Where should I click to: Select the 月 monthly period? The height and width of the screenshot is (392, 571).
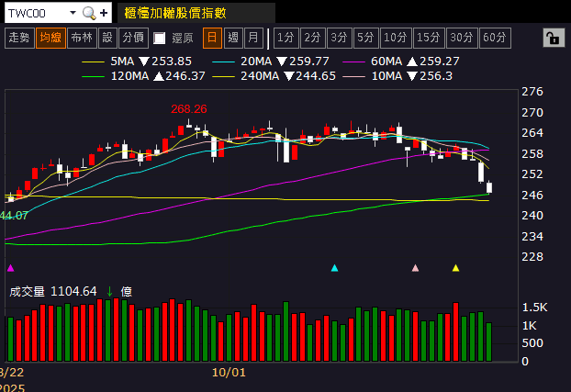click(253, 38)
